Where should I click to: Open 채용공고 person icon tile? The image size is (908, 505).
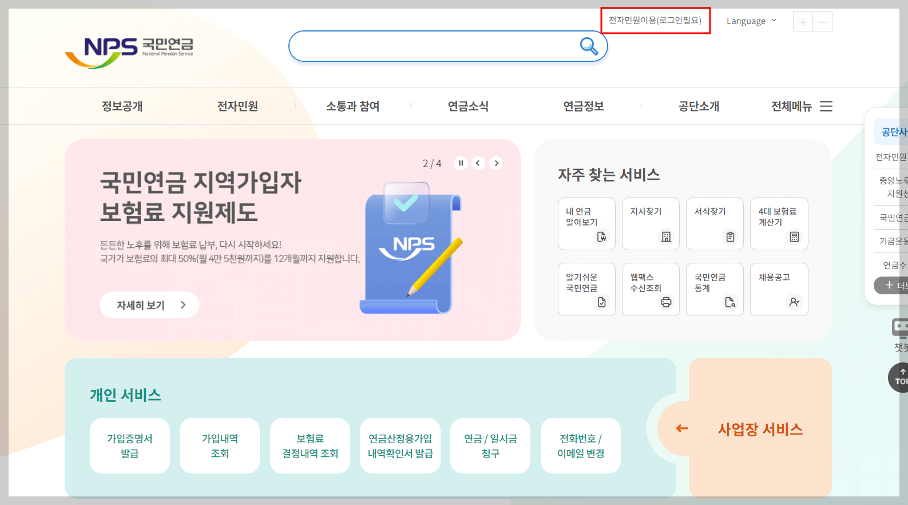pyautogui.click(x=779, y=289)
